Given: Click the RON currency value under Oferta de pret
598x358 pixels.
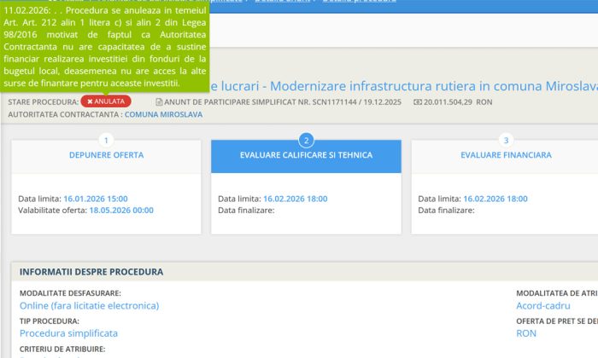Looking at the screenshot, I should click(526, 333).
